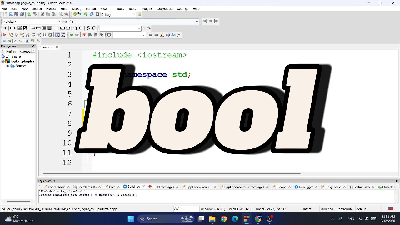Click the Undo arrow icon
The height and width of the screenshot is (225, 400).
pyautogui.click(x=29, y=14)
